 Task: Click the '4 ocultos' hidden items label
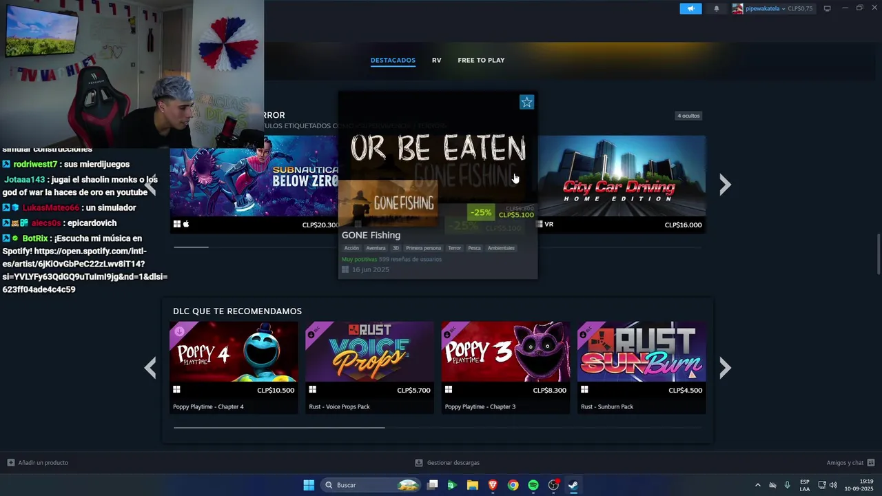pyautogui.click(x=688, y=116)
